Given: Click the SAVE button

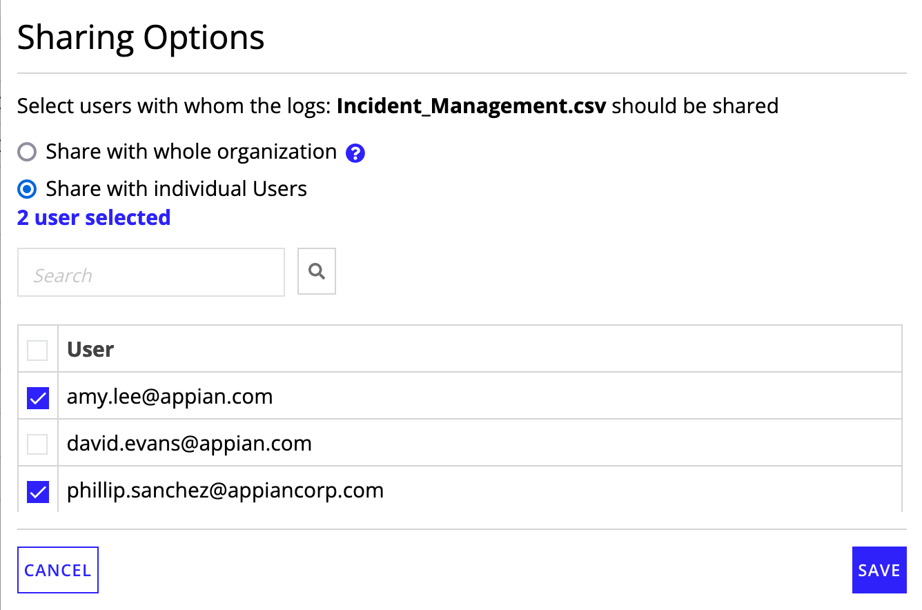Looking at the screenshot, I should 879,570.
